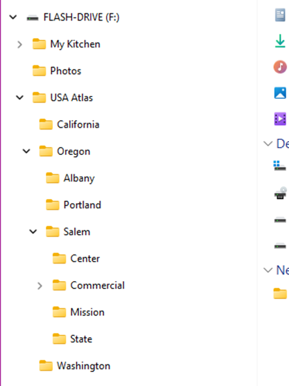Select the Oregon folder label
This screenshot has height=386, width=289.
73,151
